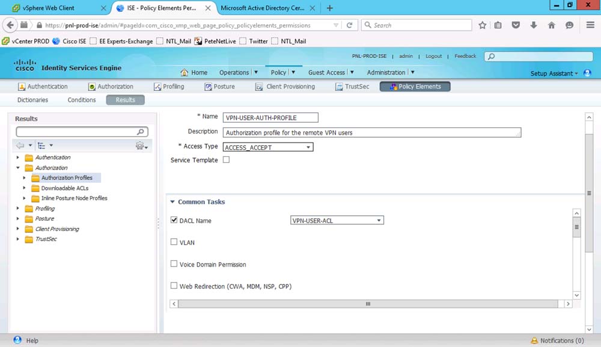
Task: Tick the Service Template checkbox
Action: pos(227,160)
